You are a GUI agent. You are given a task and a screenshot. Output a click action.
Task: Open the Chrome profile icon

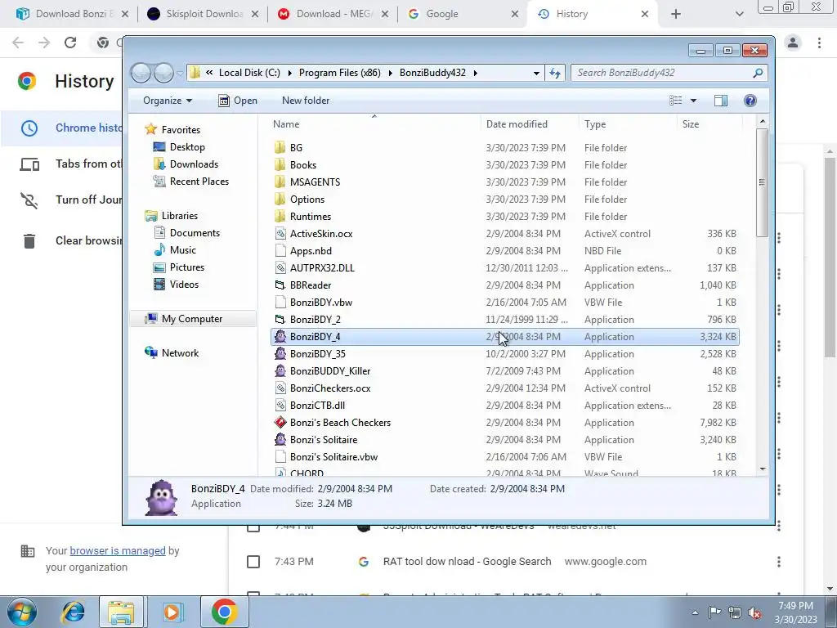[793, 43]
